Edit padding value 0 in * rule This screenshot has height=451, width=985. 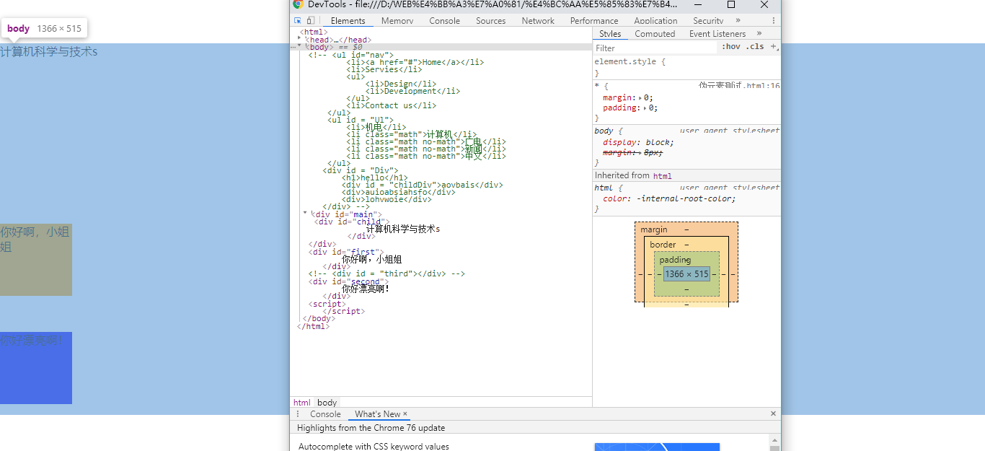pos(653,108)
